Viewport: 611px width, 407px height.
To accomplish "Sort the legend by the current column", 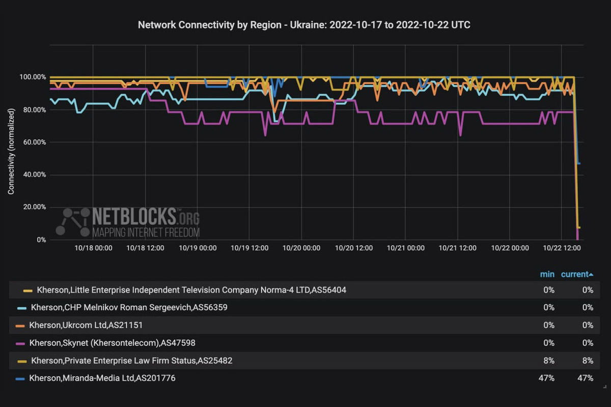I will pyautogui.click(x=574, y=274).
